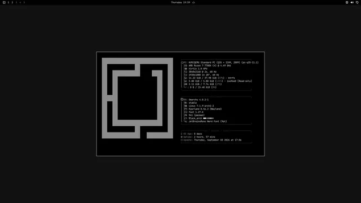361x203 pixels.
Task: Click the 'Omarchy 4.0.2-1' OS text
Action: click(x=199, y=100)
